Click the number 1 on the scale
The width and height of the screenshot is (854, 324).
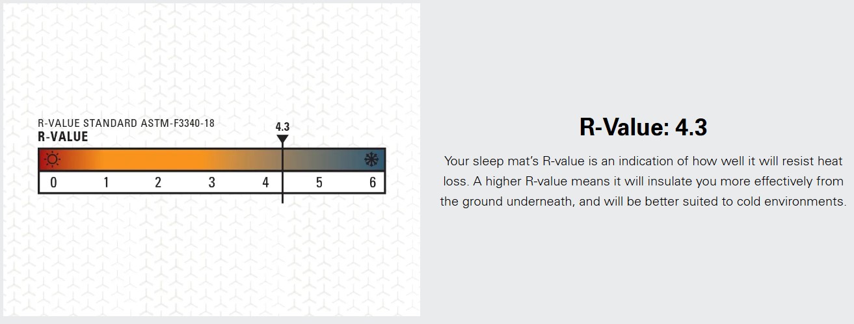[x=106, y=183]
